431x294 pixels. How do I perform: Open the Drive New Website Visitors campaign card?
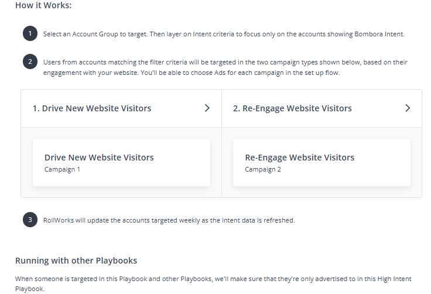[121, 163]
